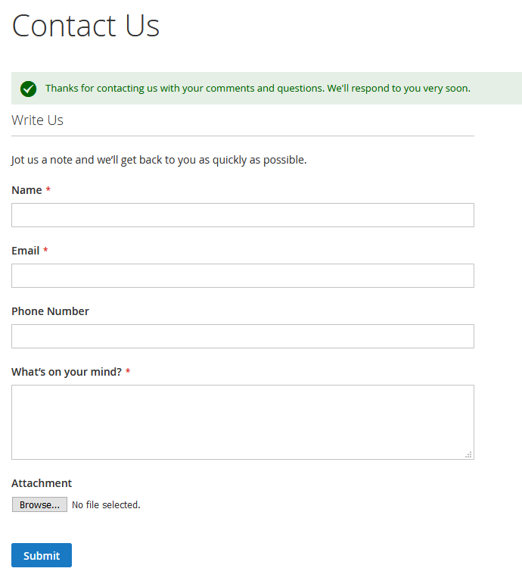
Task: Click the Write Us section heading
Action: [x=37, y=120]
